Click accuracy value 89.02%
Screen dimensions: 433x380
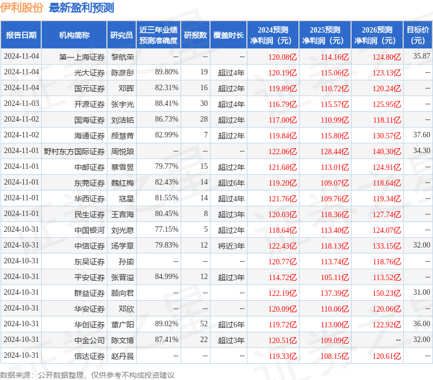(167, 324)
